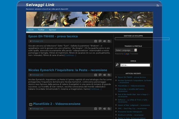This screenshot has height=119, width=179.
Task: Click video icon beside PlanetSide 2 title
Action: point(31,104)
